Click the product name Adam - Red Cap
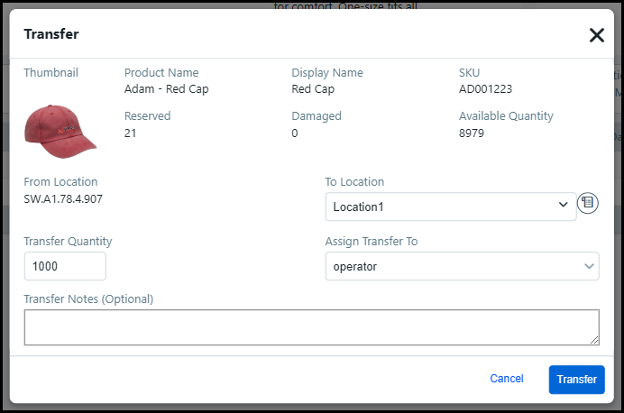This screenshot has width=624, height=413. coord(166,89)
